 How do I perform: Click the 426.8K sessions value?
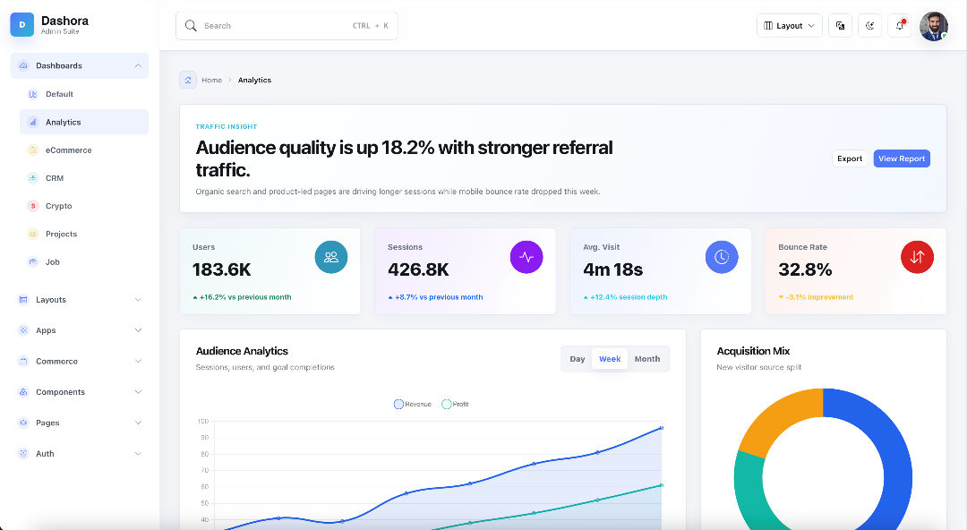tap(418, 269)
